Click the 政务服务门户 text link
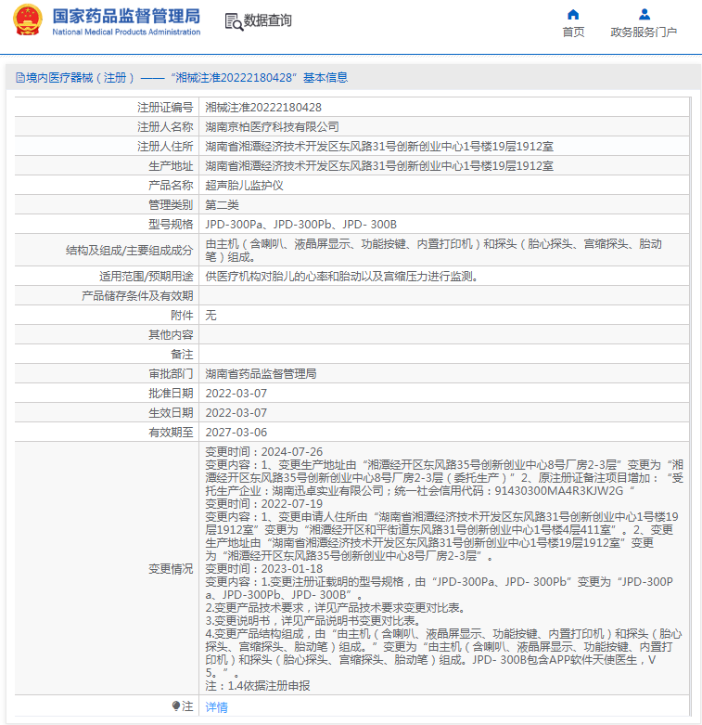Screen dimensions: 702x725 pyautogui.click(x=644, y=32)
